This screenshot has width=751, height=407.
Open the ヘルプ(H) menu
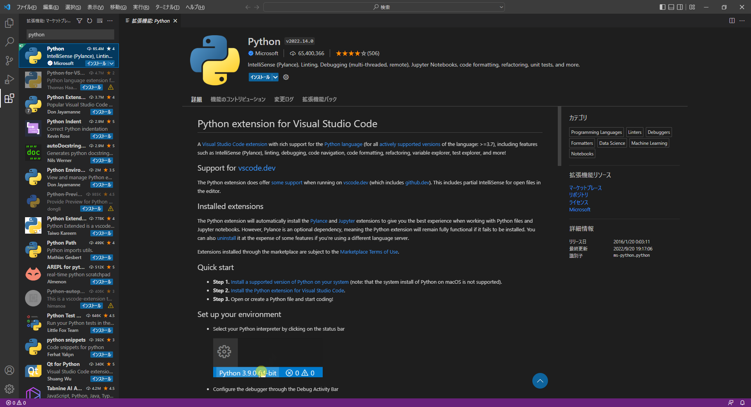click(195, 7)
